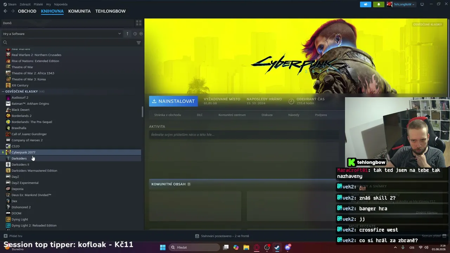Click the activity status text field
Viewport: 450px width, 253px height.
click(244, 135)
